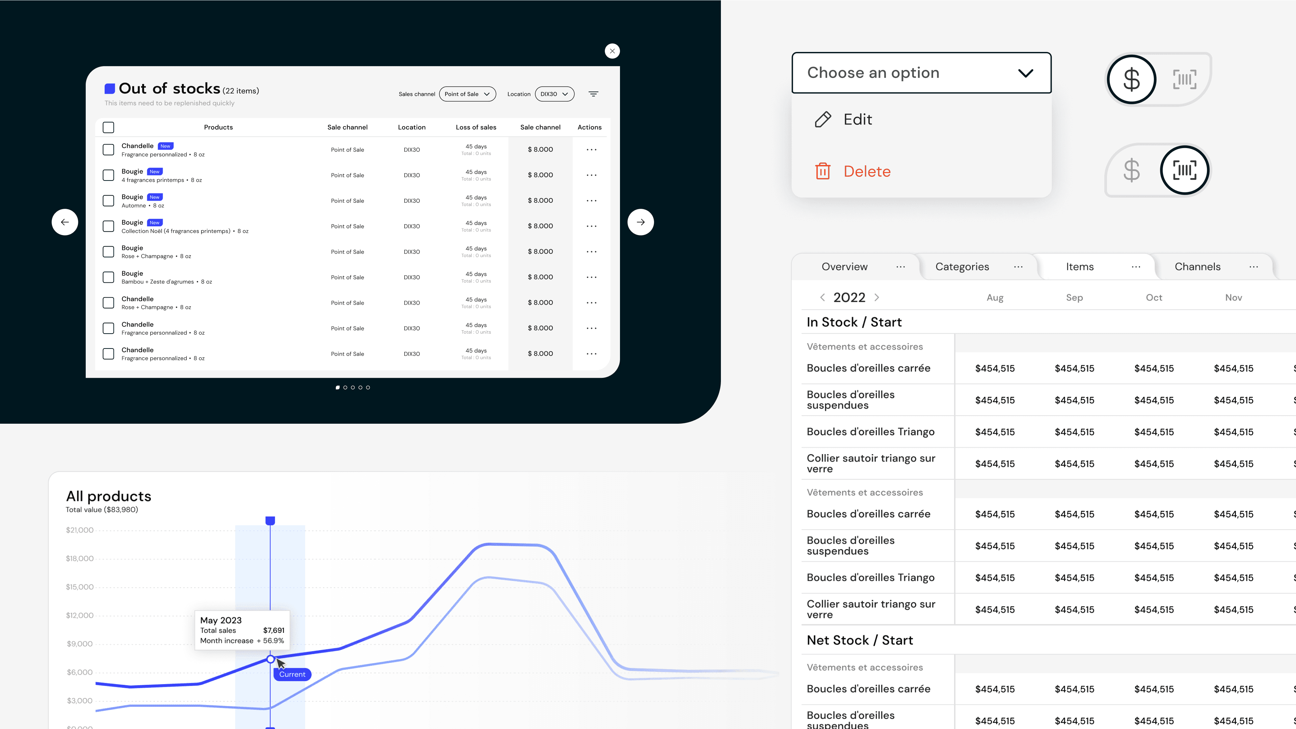Viewport: 1296px width, 729px height.
Task: Click the right arrow carousel button
Action: [x=641, y=222]
